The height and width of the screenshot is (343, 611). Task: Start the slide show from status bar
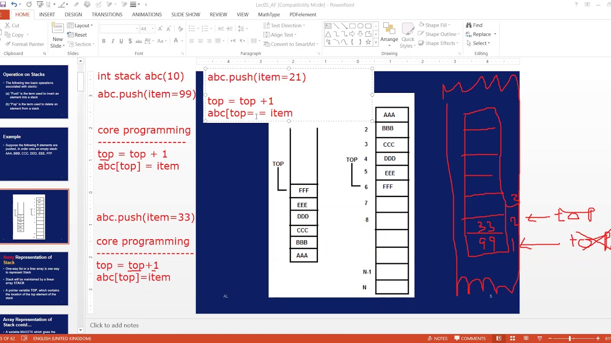click(x=540, y=338)
